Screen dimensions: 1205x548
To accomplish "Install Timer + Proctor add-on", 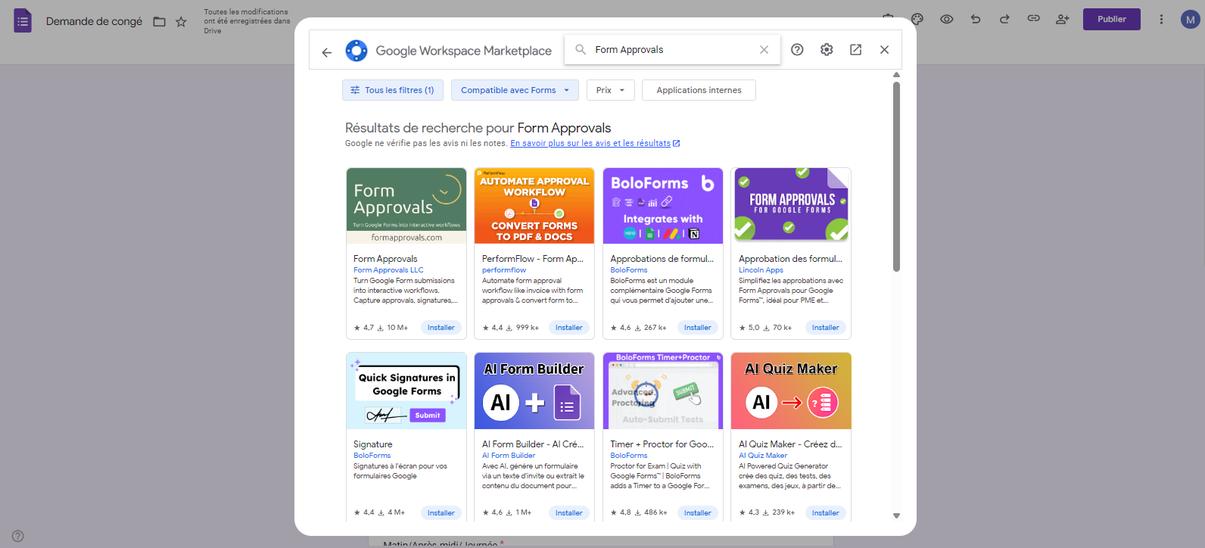I will coord(697,513).
